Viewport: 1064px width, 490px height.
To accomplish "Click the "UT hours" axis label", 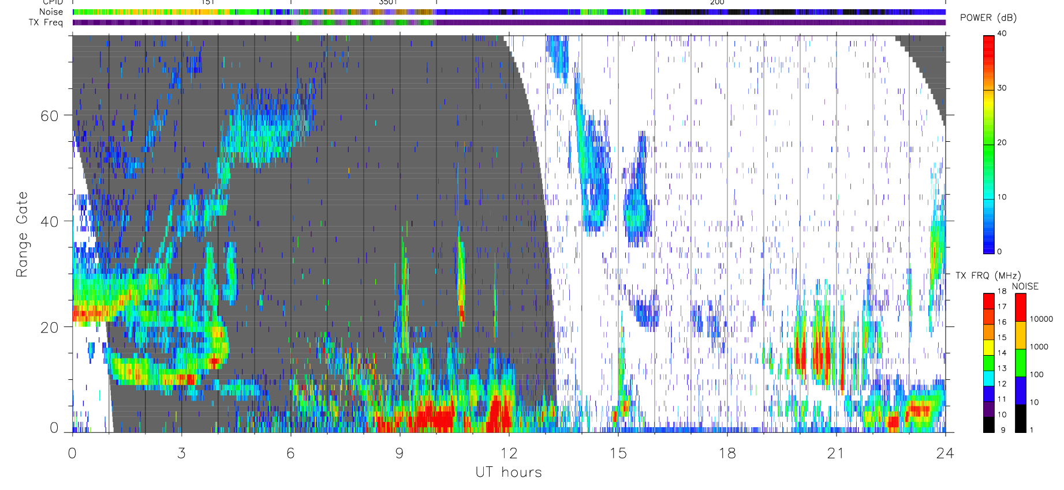I will 509,472.
